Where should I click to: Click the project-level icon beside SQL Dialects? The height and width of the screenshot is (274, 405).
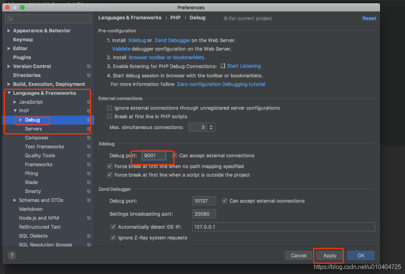tap(89, 236)
